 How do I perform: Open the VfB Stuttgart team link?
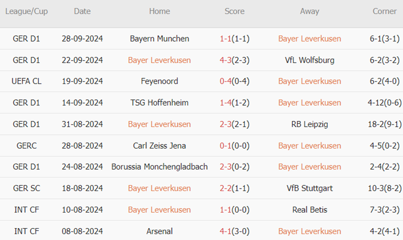[310, 188]
